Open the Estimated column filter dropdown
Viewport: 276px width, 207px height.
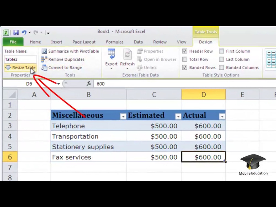pyautogui.click(x=178, y=117)
